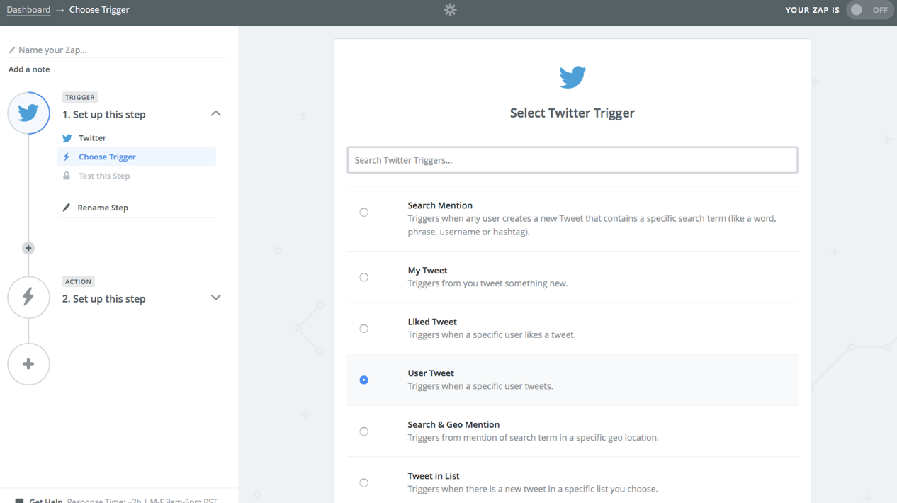
Task: Click the '2. Set up this step' heading
Action: [104, 299]
